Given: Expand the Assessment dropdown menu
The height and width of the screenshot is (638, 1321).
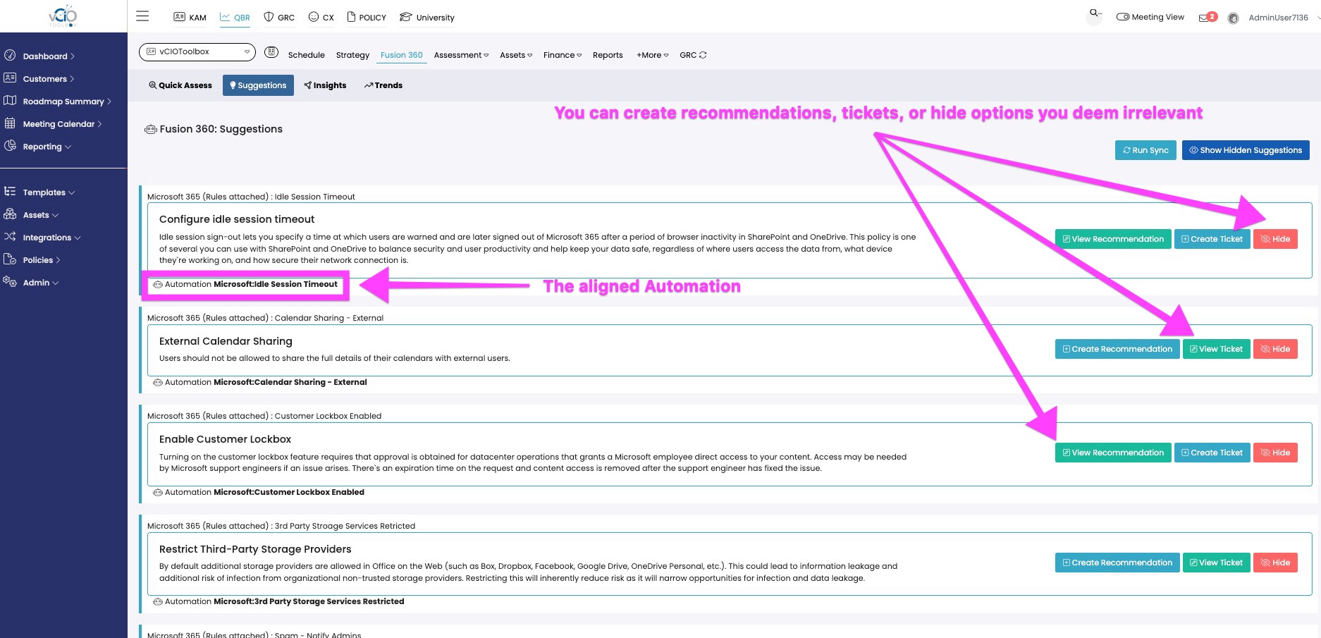Looking at the screenshot, I should pyautogui.click(x=461, y=55).
